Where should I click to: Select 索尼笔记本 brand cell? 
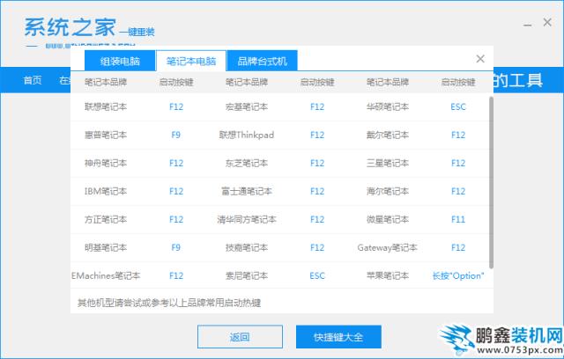click(x=247, y=275)
